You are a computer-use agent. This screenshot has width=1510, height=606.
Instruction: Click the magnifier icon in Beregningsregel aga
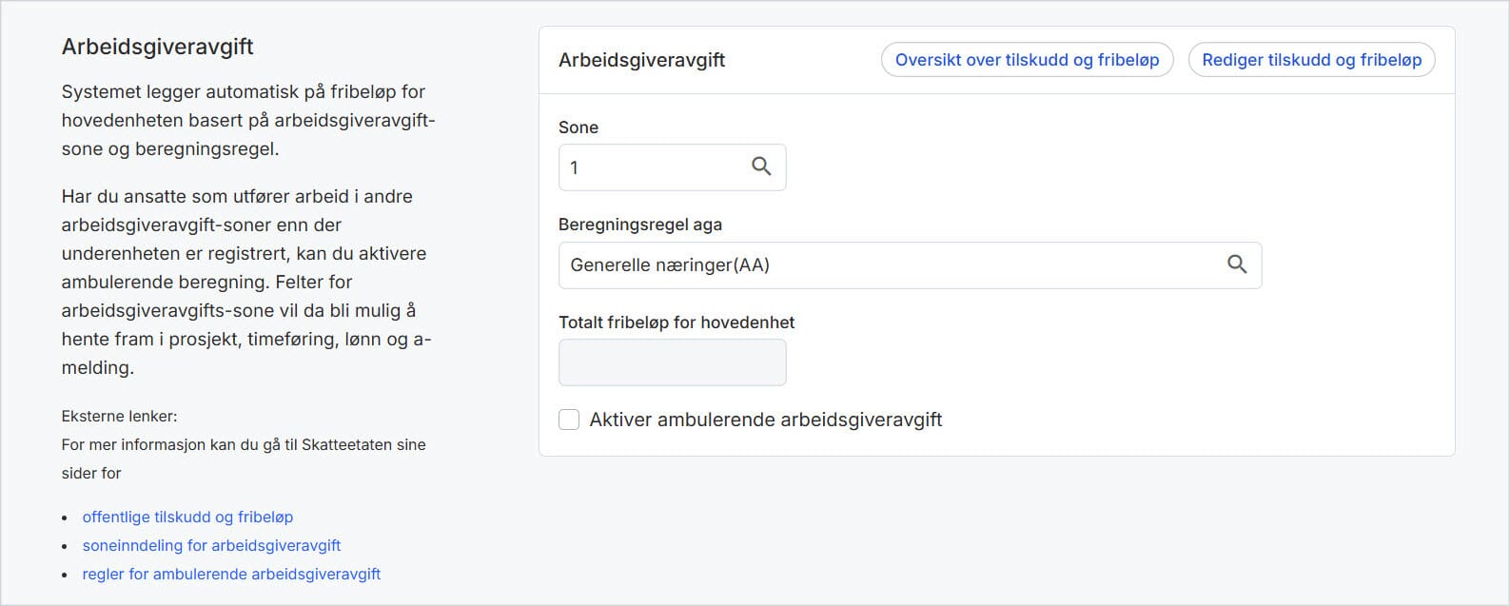[x=1236, y=264]
